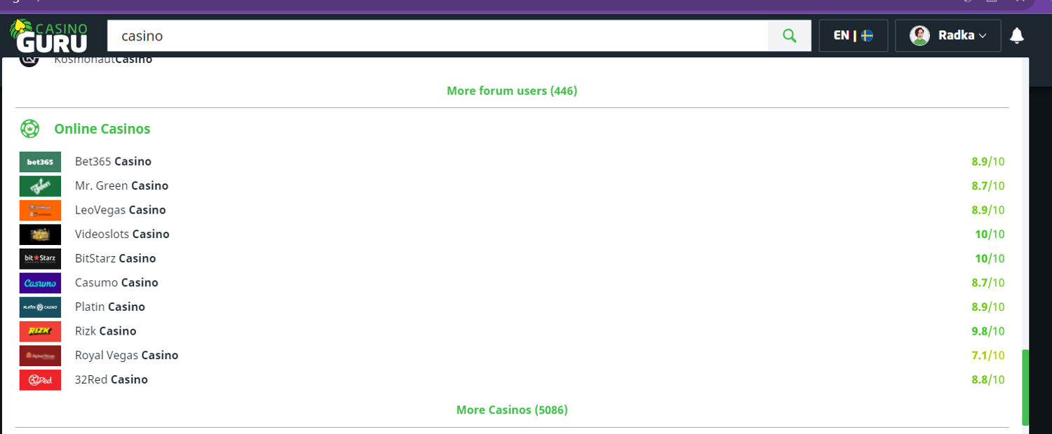
Task: Open More Casinos (5086) link
Action: (x=512, y=409)
